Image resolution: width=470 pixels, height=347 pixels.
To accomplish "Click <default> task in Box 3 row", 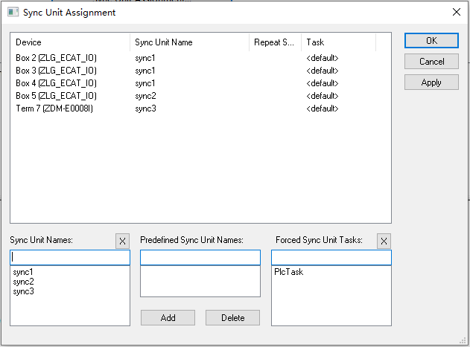I will click(x=323, y=71).
